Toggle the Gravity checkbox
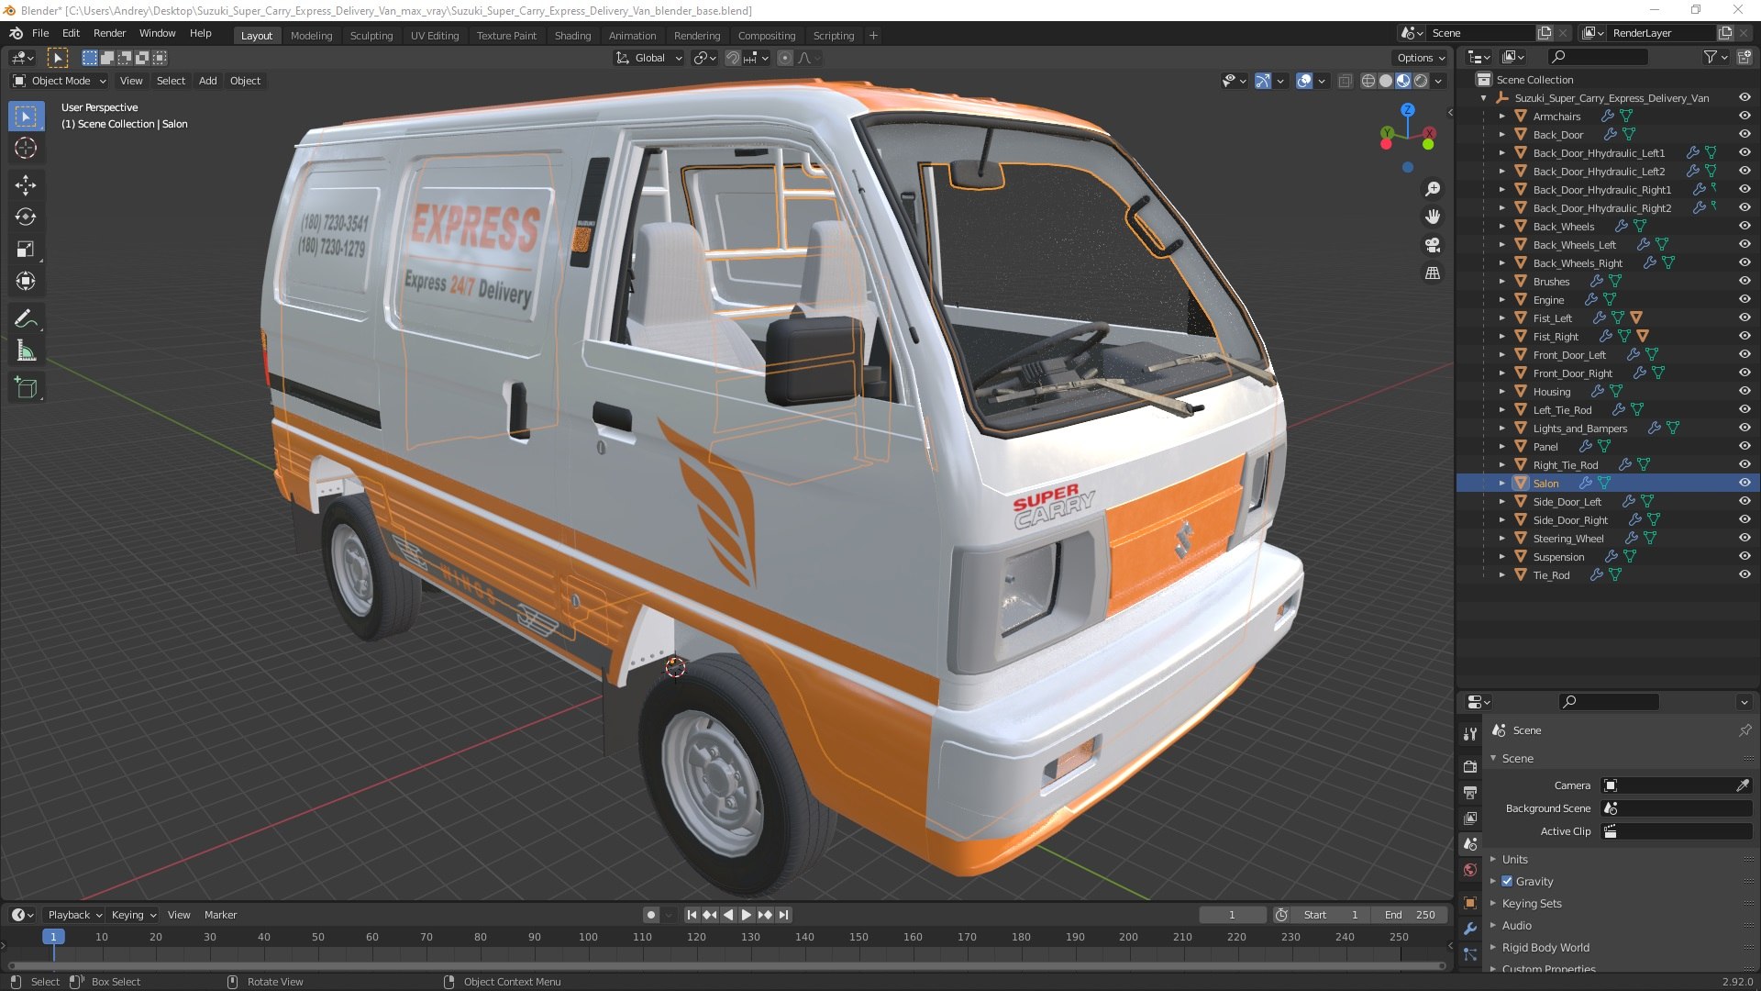 (1507, 881)
